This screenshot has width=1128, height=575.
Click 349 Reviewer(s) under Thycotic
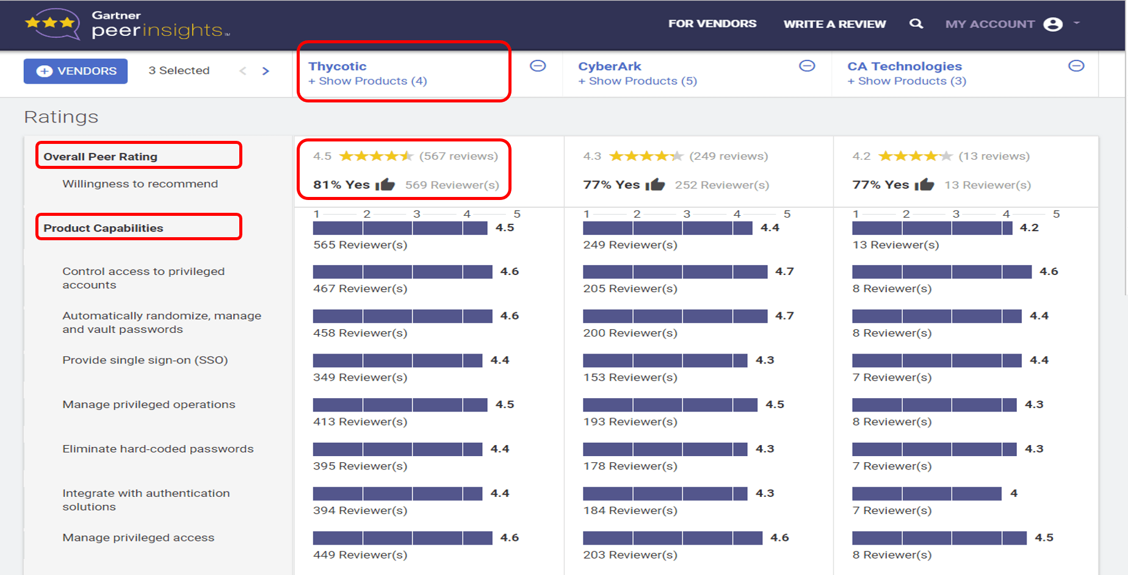pyautogui.click(x=360, y=377)
